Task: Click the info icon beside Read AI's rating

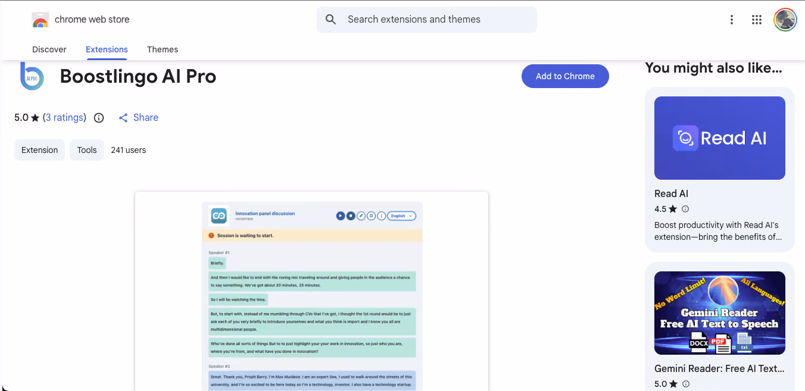Action: pos(685,209)
